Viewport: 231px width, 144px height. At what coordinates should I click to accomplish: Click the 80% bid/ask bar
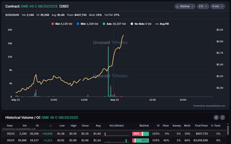coord(141,140)
